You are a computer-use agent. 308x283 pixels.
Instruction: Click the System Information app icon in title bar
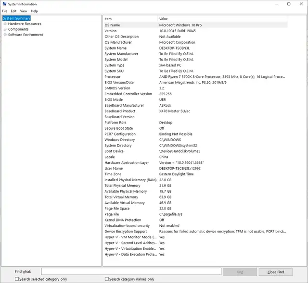[x=4, y=4]
